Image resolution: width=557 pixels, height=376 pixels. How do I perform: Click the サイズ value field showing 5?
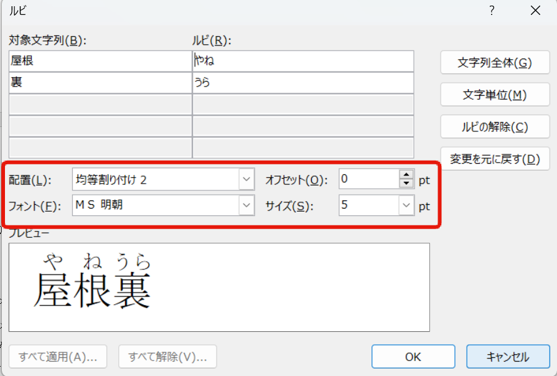368,205
